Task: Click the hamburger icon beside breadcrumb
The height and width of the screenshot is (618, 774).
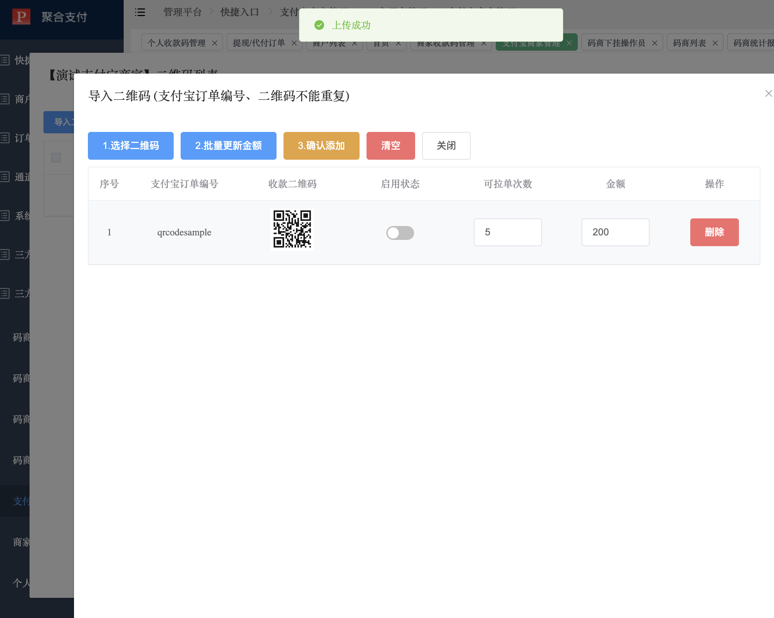Action: click(140, 12)
